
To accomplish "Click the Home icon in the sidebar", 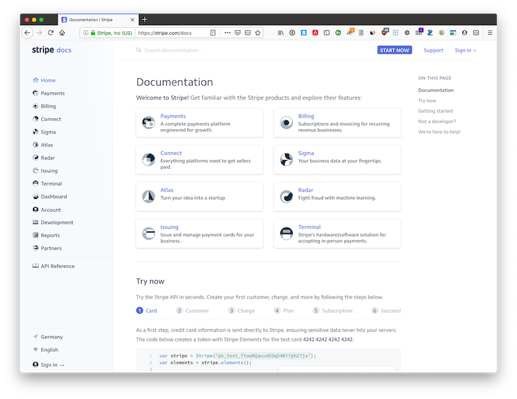I will pos(36,80).
